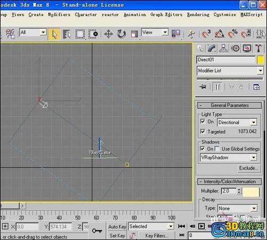Enable Use Global Settings checkbox
Image resolution: width=267 pixels, height=240 pixels.
217,148
